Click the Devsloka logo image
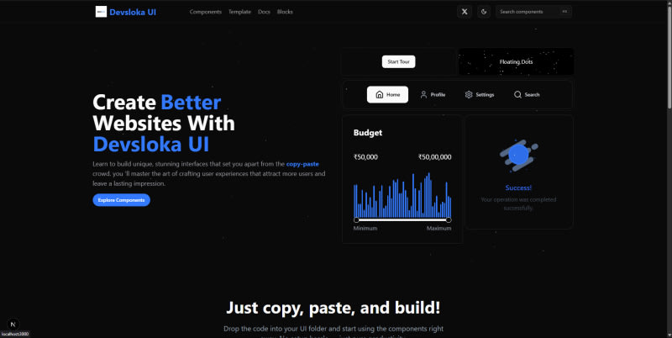 (101, 12)
